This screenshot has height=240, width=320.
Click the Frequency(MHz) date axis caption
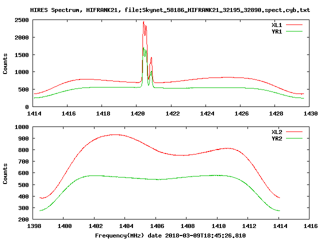[170, 235]
